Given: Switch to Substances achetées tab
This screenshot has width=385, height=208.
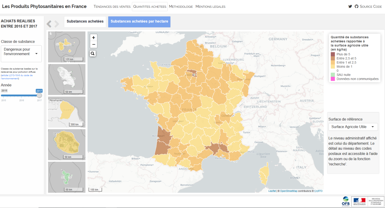Looking at the screenshot, I should tap(85, 21).
